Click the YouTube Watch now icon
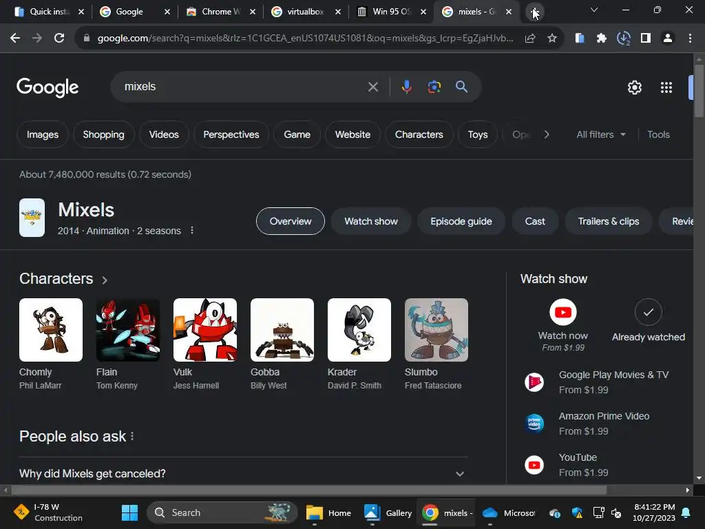This screenshot has height=529, width=705. (x=563, y=312)
